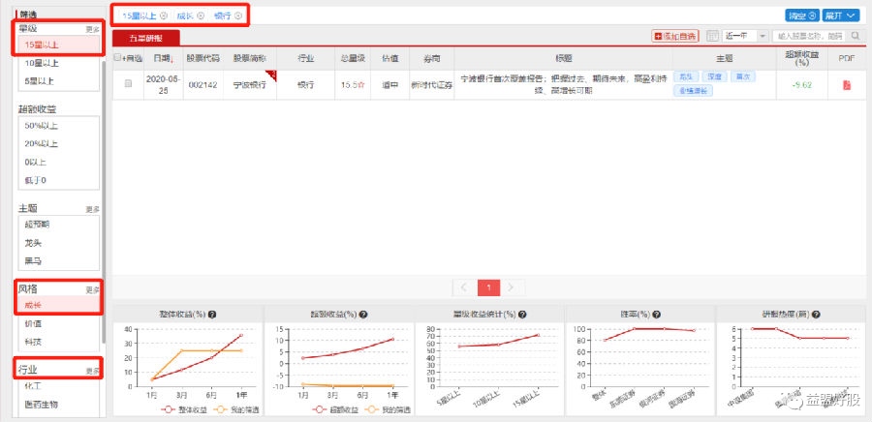This screenshot has width=872, height=422.
Task: Click the stock name search input field
Action: click(x=809, y=36)
